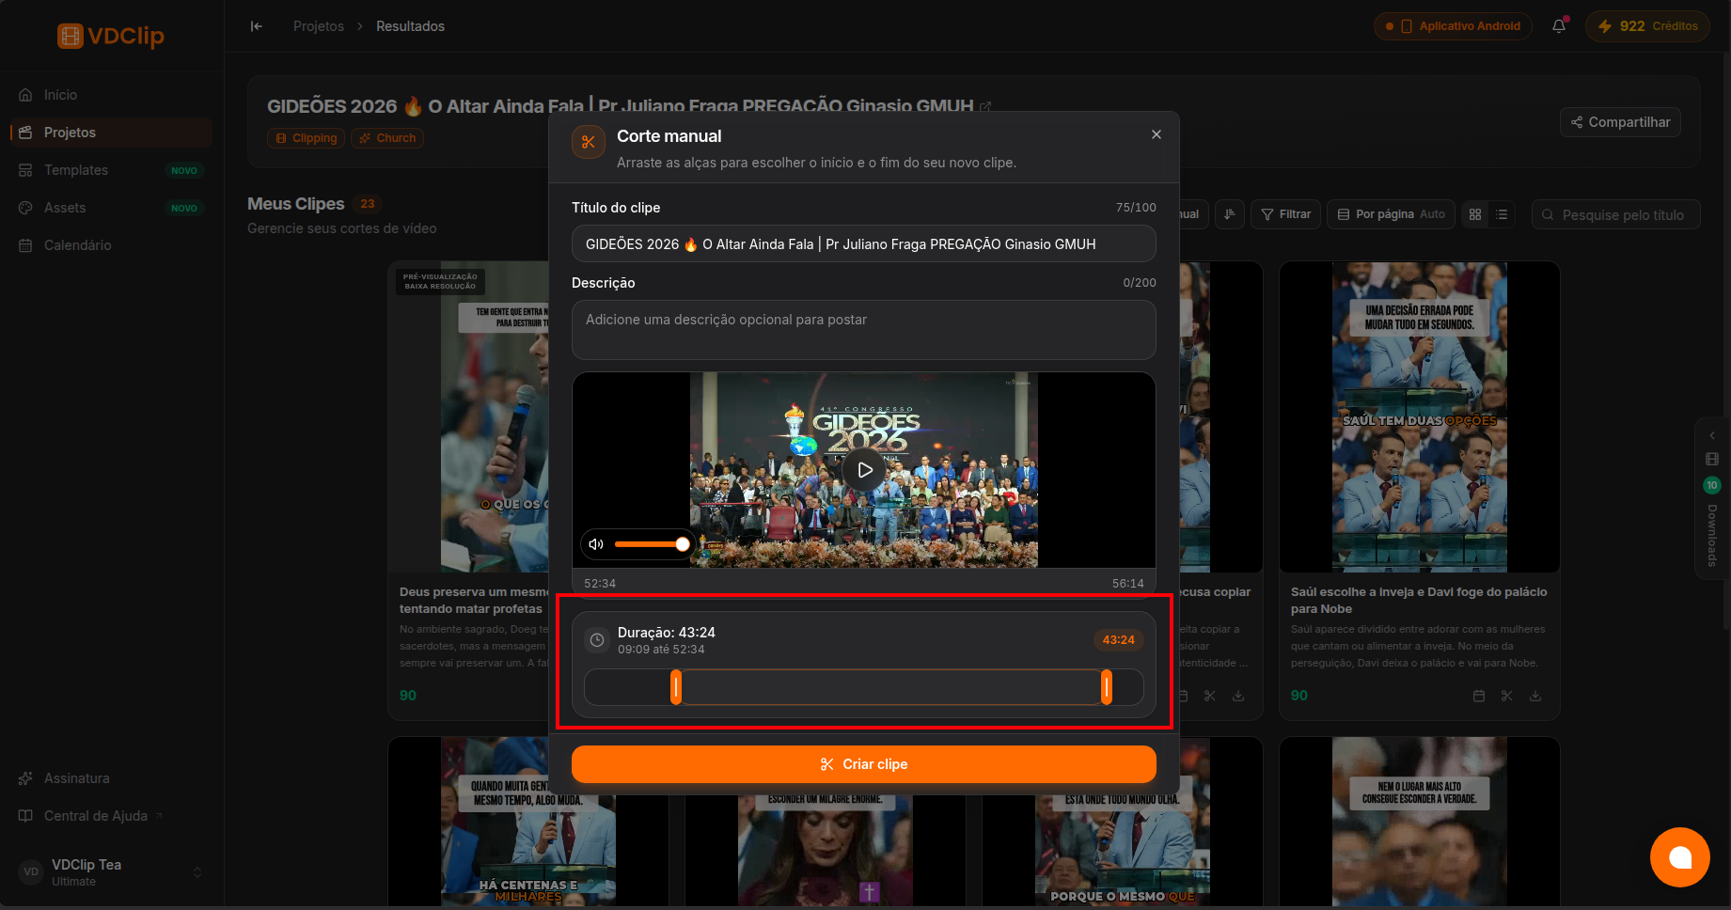Open Projetos in the sidebar
Viewport: 1731px width, 910px height.
coord(111,133)
